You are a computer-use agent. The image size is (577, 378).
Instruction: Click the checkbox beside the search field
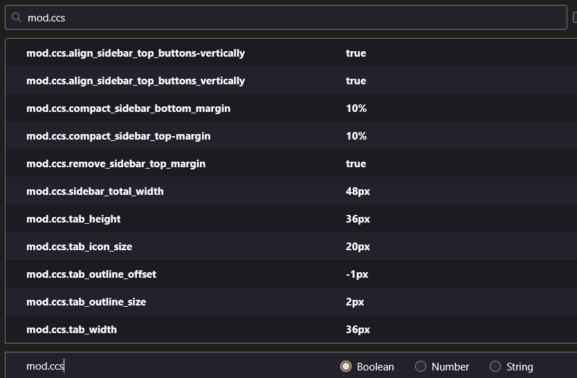pyautogui.click(x=575, y=17)
